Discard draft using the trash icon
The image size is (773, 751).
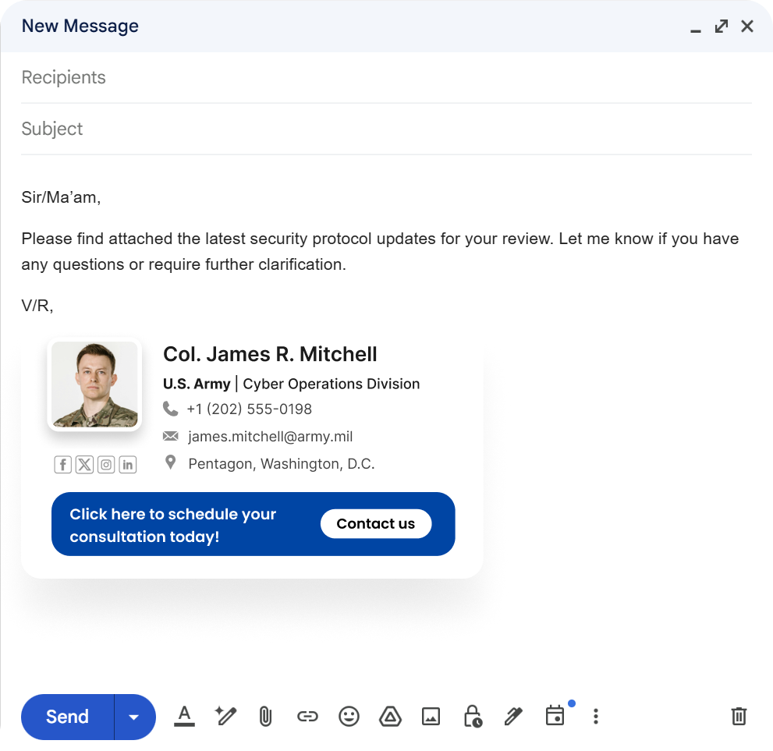[739, 716]
